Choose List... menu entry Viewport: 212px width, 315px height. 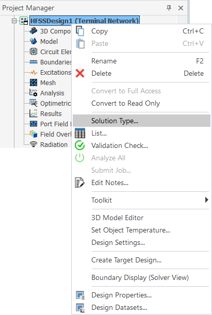point(141,133)
